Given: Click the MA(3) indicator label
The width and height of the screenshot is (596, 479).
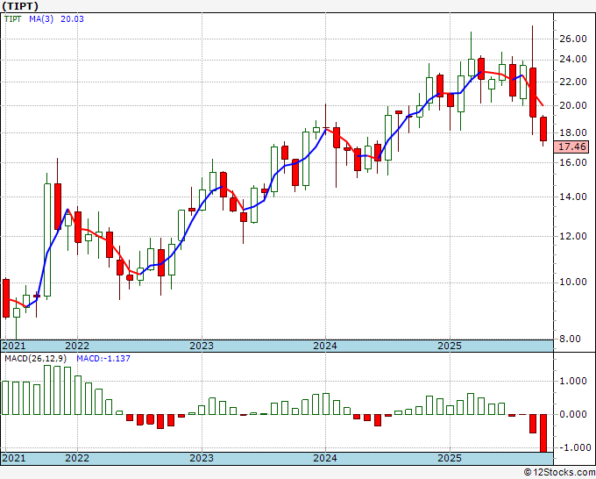Looking at the screenshot, I should coord(41,19).
